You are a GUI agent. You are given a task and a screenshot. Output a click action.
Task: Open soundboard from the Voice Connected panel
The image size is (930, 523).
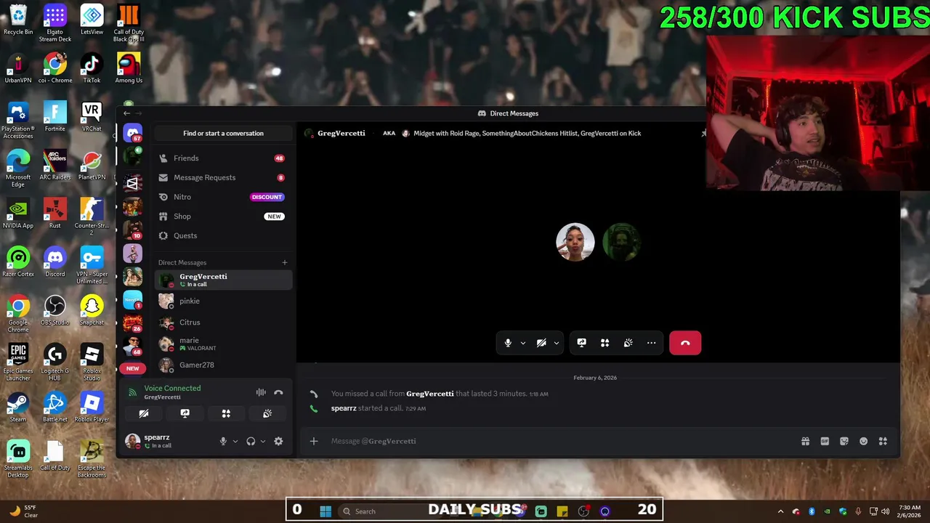[x=267, y=413]
